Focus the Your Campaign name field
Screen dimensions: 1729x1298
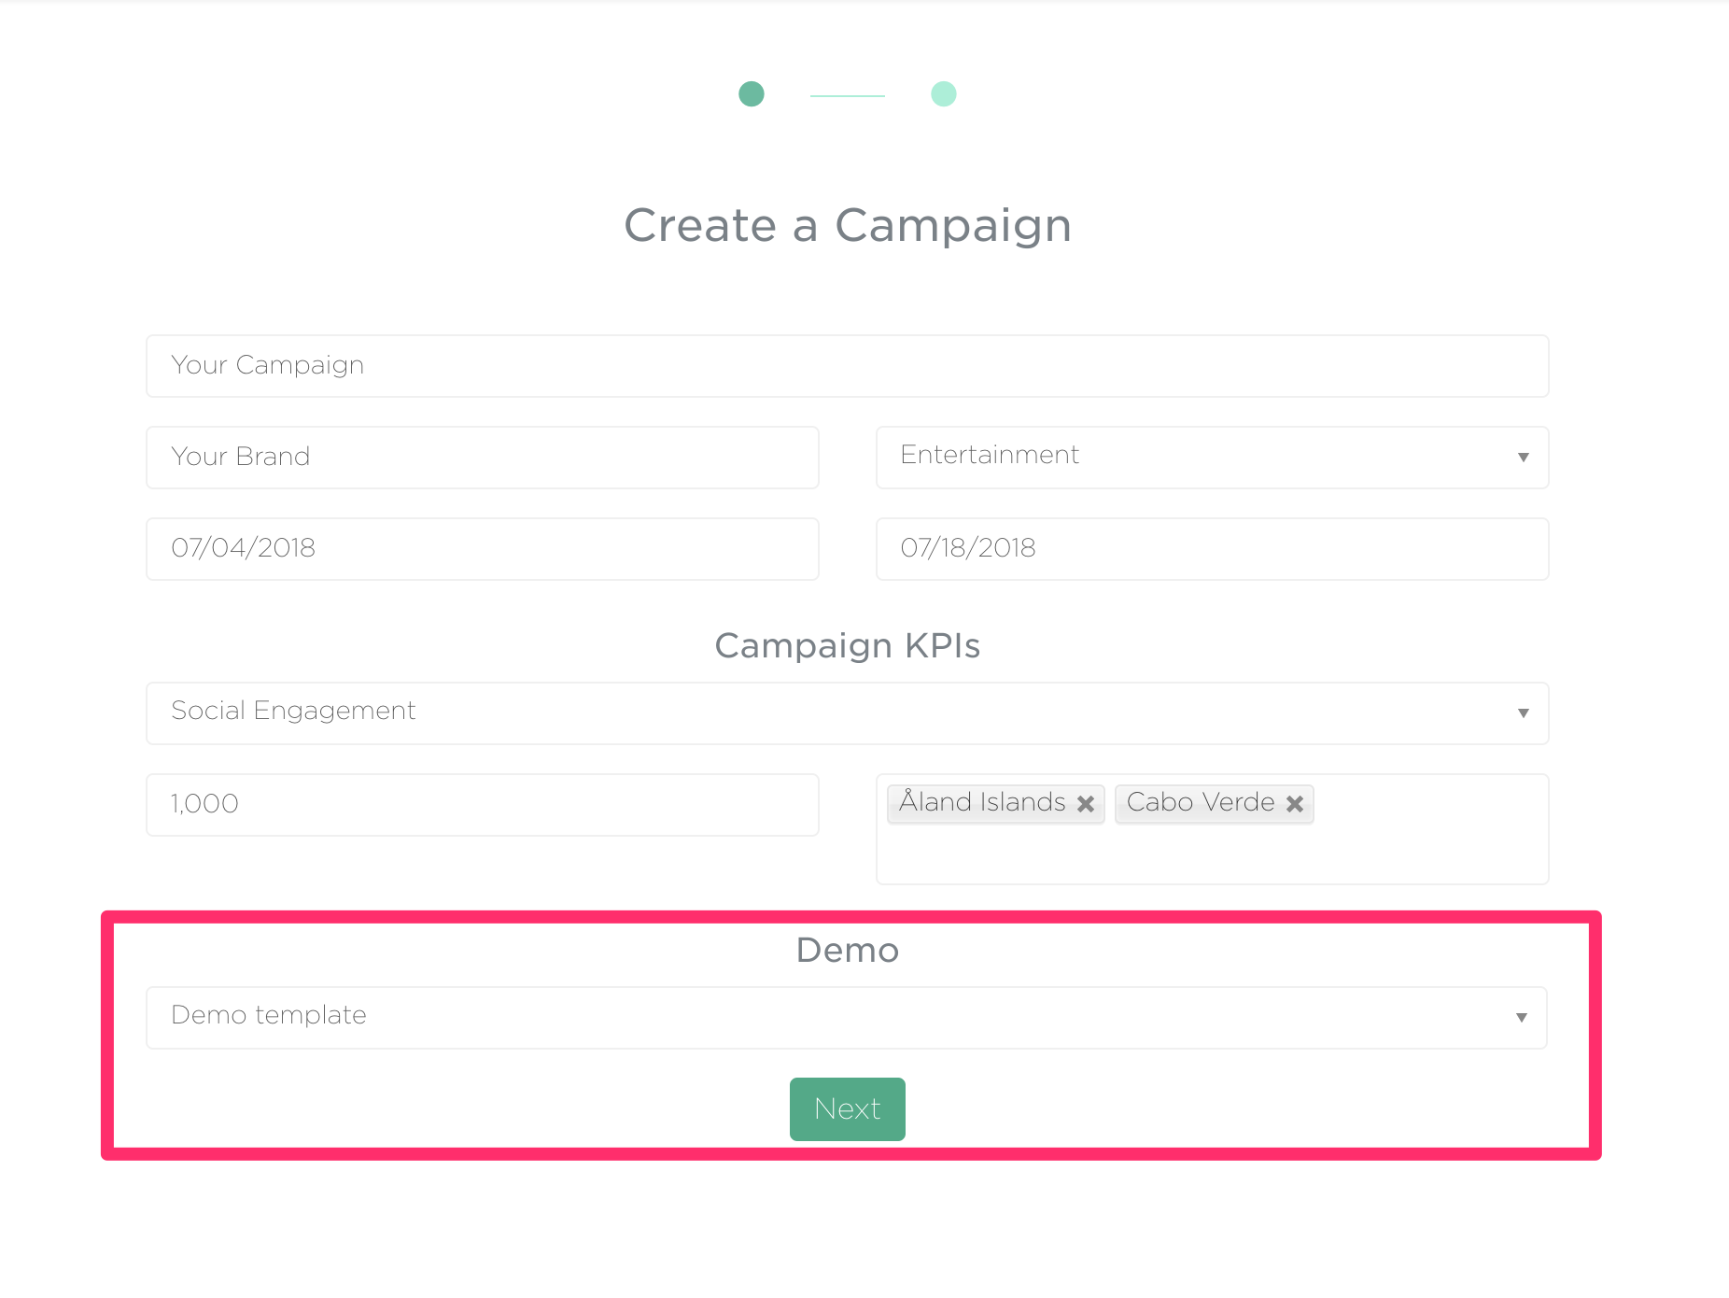coord(848,366)
